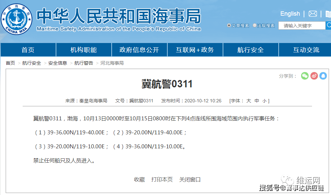This screenshot has width=331, height=195.
Task: Click the 分享到 label
Action: coord(288,76)
